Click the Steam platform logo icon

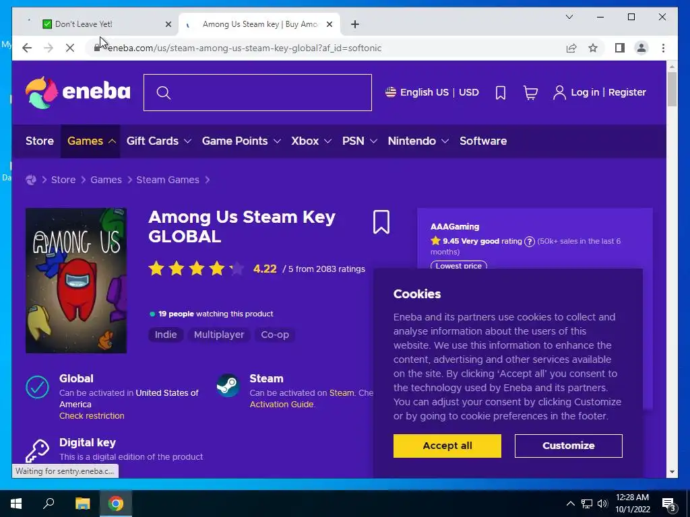tap(228, 385)
